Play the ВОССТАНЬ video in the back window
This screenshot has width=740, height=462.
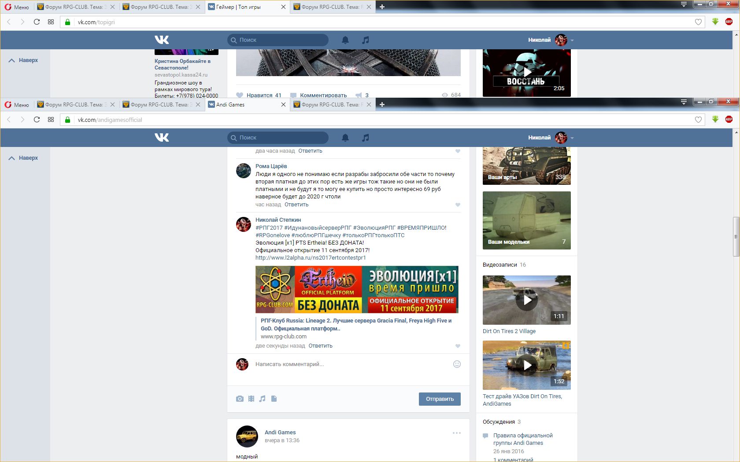point(527,73)
